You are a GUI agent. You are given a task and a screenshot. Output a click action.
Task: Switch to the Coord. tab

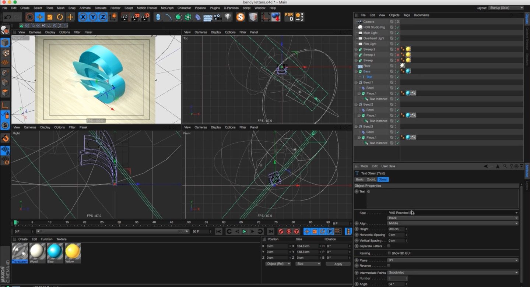tap(371, 180)
